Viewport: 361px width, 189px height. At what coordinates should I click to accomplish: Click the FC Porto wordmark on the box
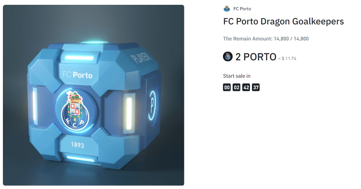click(78, 75)
